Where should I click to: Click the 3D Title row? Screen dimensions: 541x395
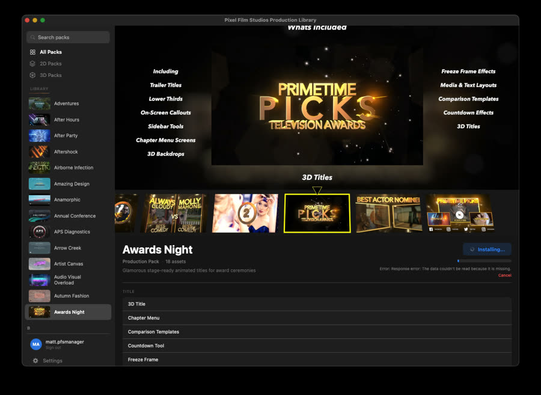pyautogui.click(x=317, y=304)
